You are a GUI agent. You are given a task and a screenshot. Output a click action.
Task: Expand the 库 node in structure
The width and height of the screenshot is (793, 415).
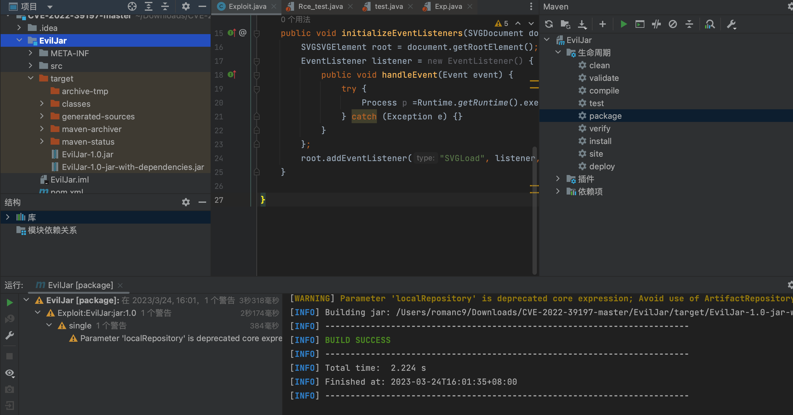(x=8, y=217)
